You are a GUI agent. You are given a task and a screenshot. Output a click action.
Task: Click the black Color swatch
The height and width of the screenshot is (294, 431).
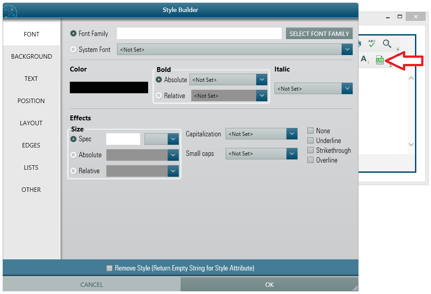tap(109, 87)
